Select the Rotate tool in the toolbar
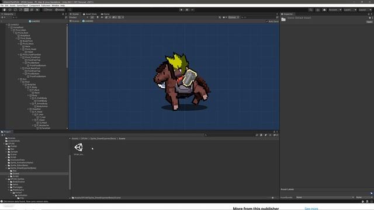This screenshot has height=210, width=374. 15,10
